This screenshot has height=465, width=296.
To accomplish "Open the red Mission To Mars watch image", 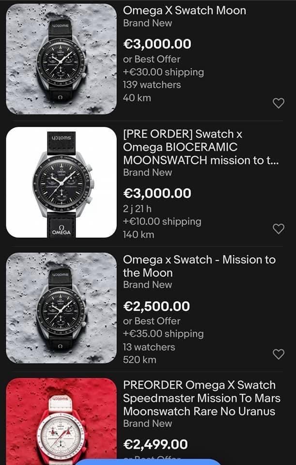I will point(61,420).
